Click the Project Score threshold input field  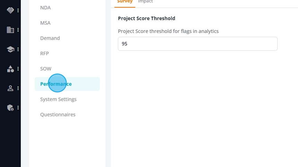[x=198, y=44]
